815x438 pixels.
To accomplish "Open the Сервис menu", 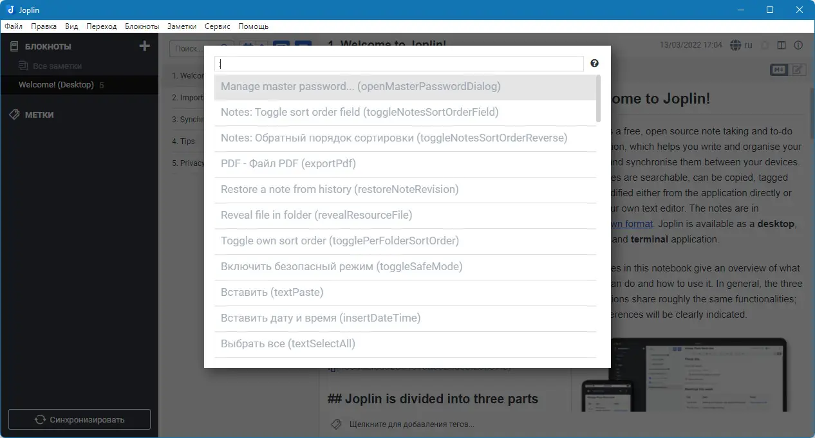I will (218, 26).
